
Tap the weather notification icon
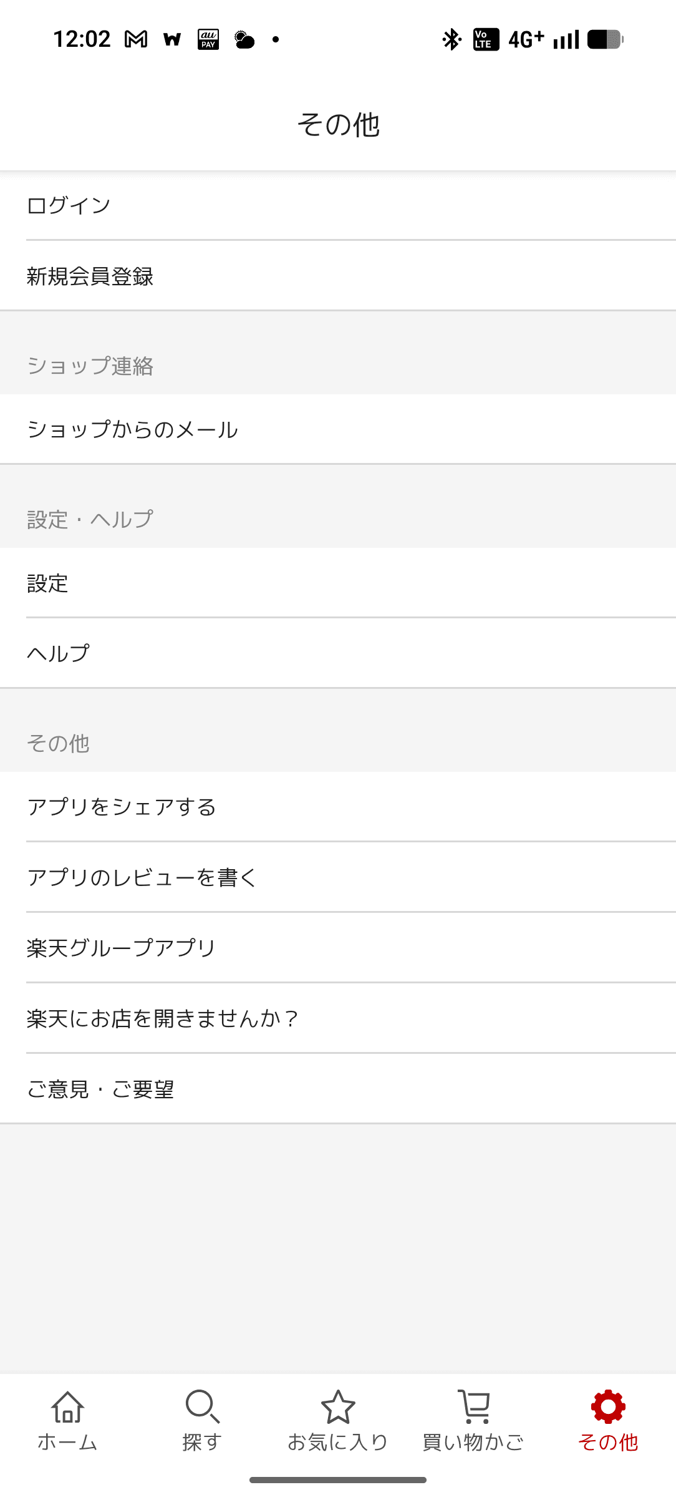click(244, 39)
